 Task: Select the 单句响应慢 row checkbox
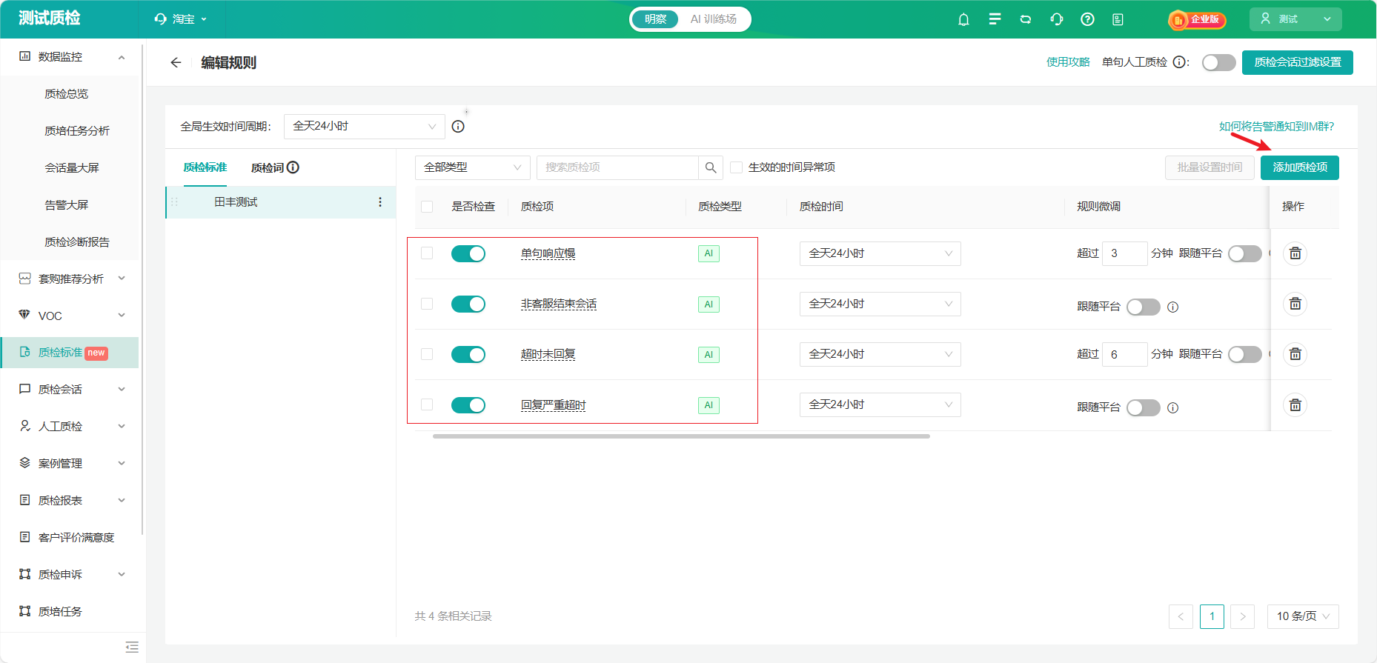[427, 253]
